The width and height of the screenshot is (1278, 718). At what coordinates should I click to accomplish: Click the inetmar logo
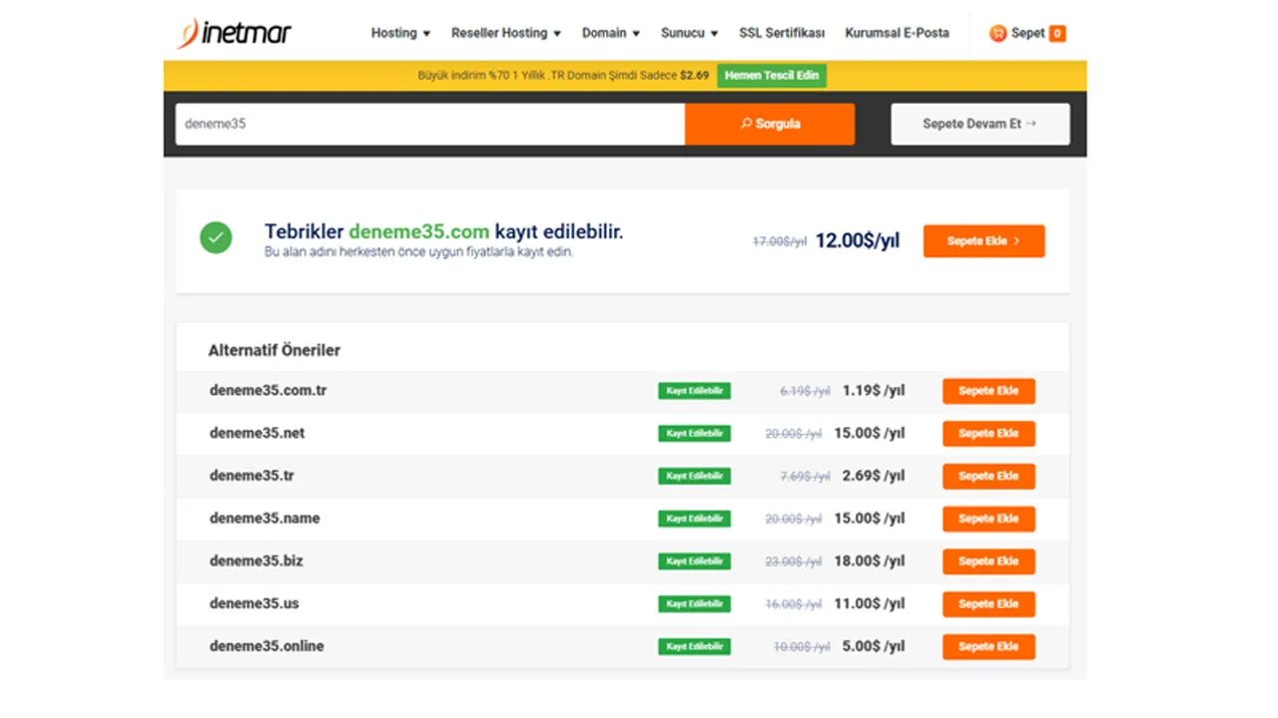click(235, 33)
